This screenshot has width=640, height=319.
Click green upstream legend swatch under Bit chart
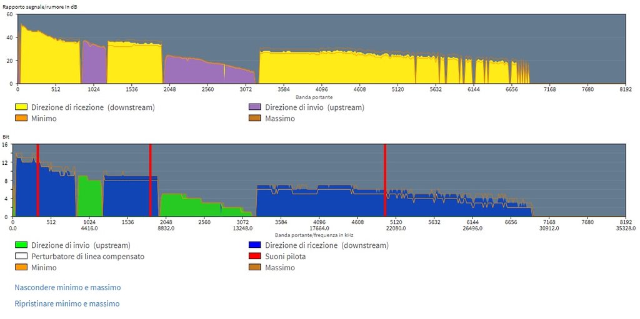point(21,245)
